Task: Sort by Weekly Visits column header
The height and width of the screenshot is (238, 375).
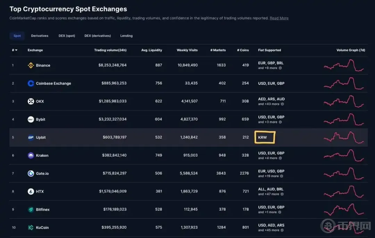Action: click(x=187, y=50)
